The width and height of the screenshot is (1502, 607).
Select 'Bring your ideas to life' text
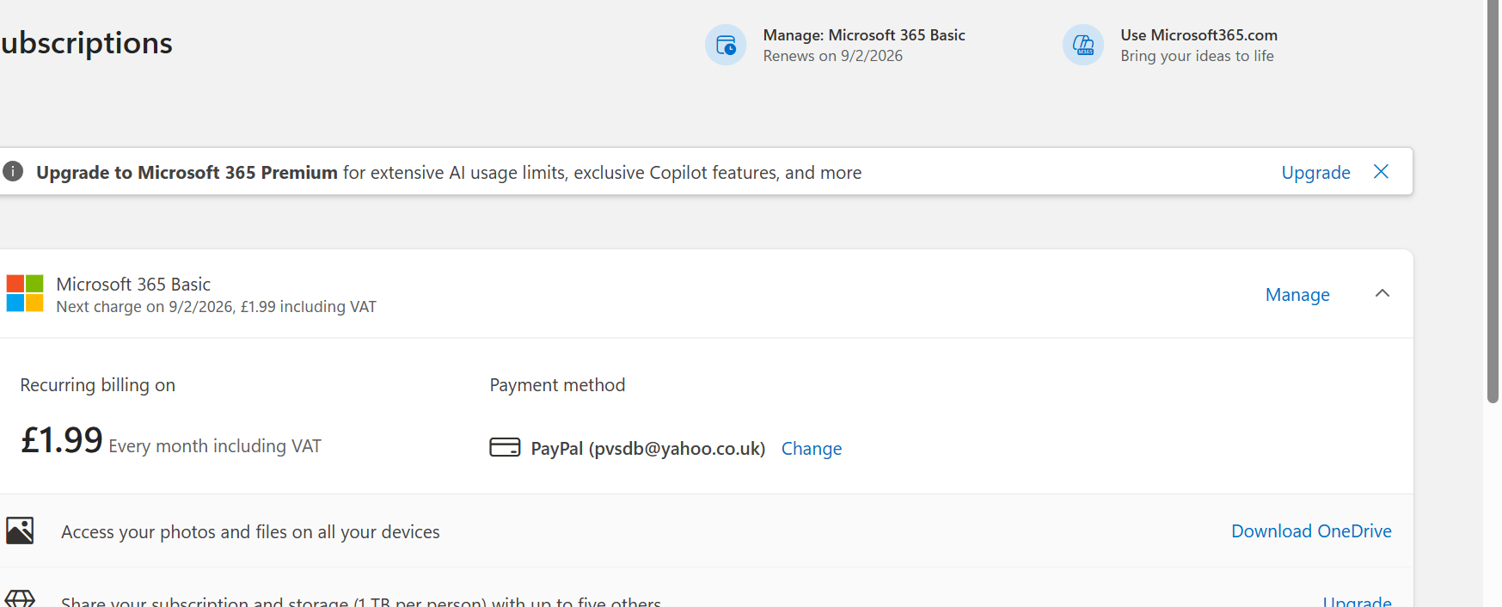1197,56
